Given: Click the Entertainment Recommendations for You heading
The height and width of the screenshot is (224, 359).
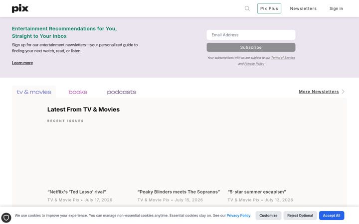Looking at the screenshot, I should click(64, 32).
